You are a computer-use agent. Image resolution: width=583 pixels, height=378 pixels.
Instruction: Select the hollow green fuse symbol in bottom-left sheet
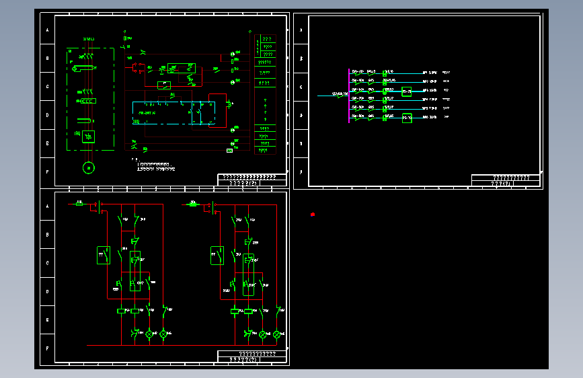tap(79, 204)
